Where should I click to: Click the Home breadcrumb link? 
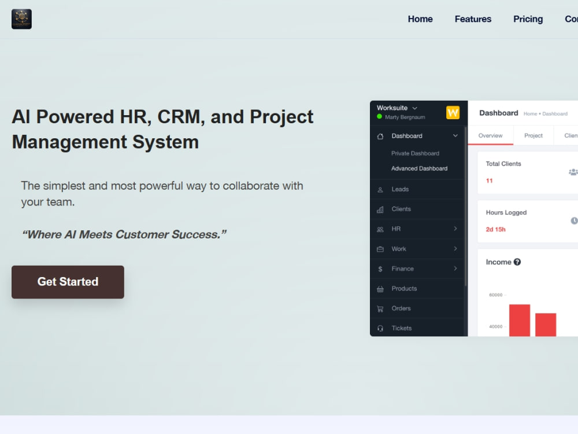coord(530,113)
